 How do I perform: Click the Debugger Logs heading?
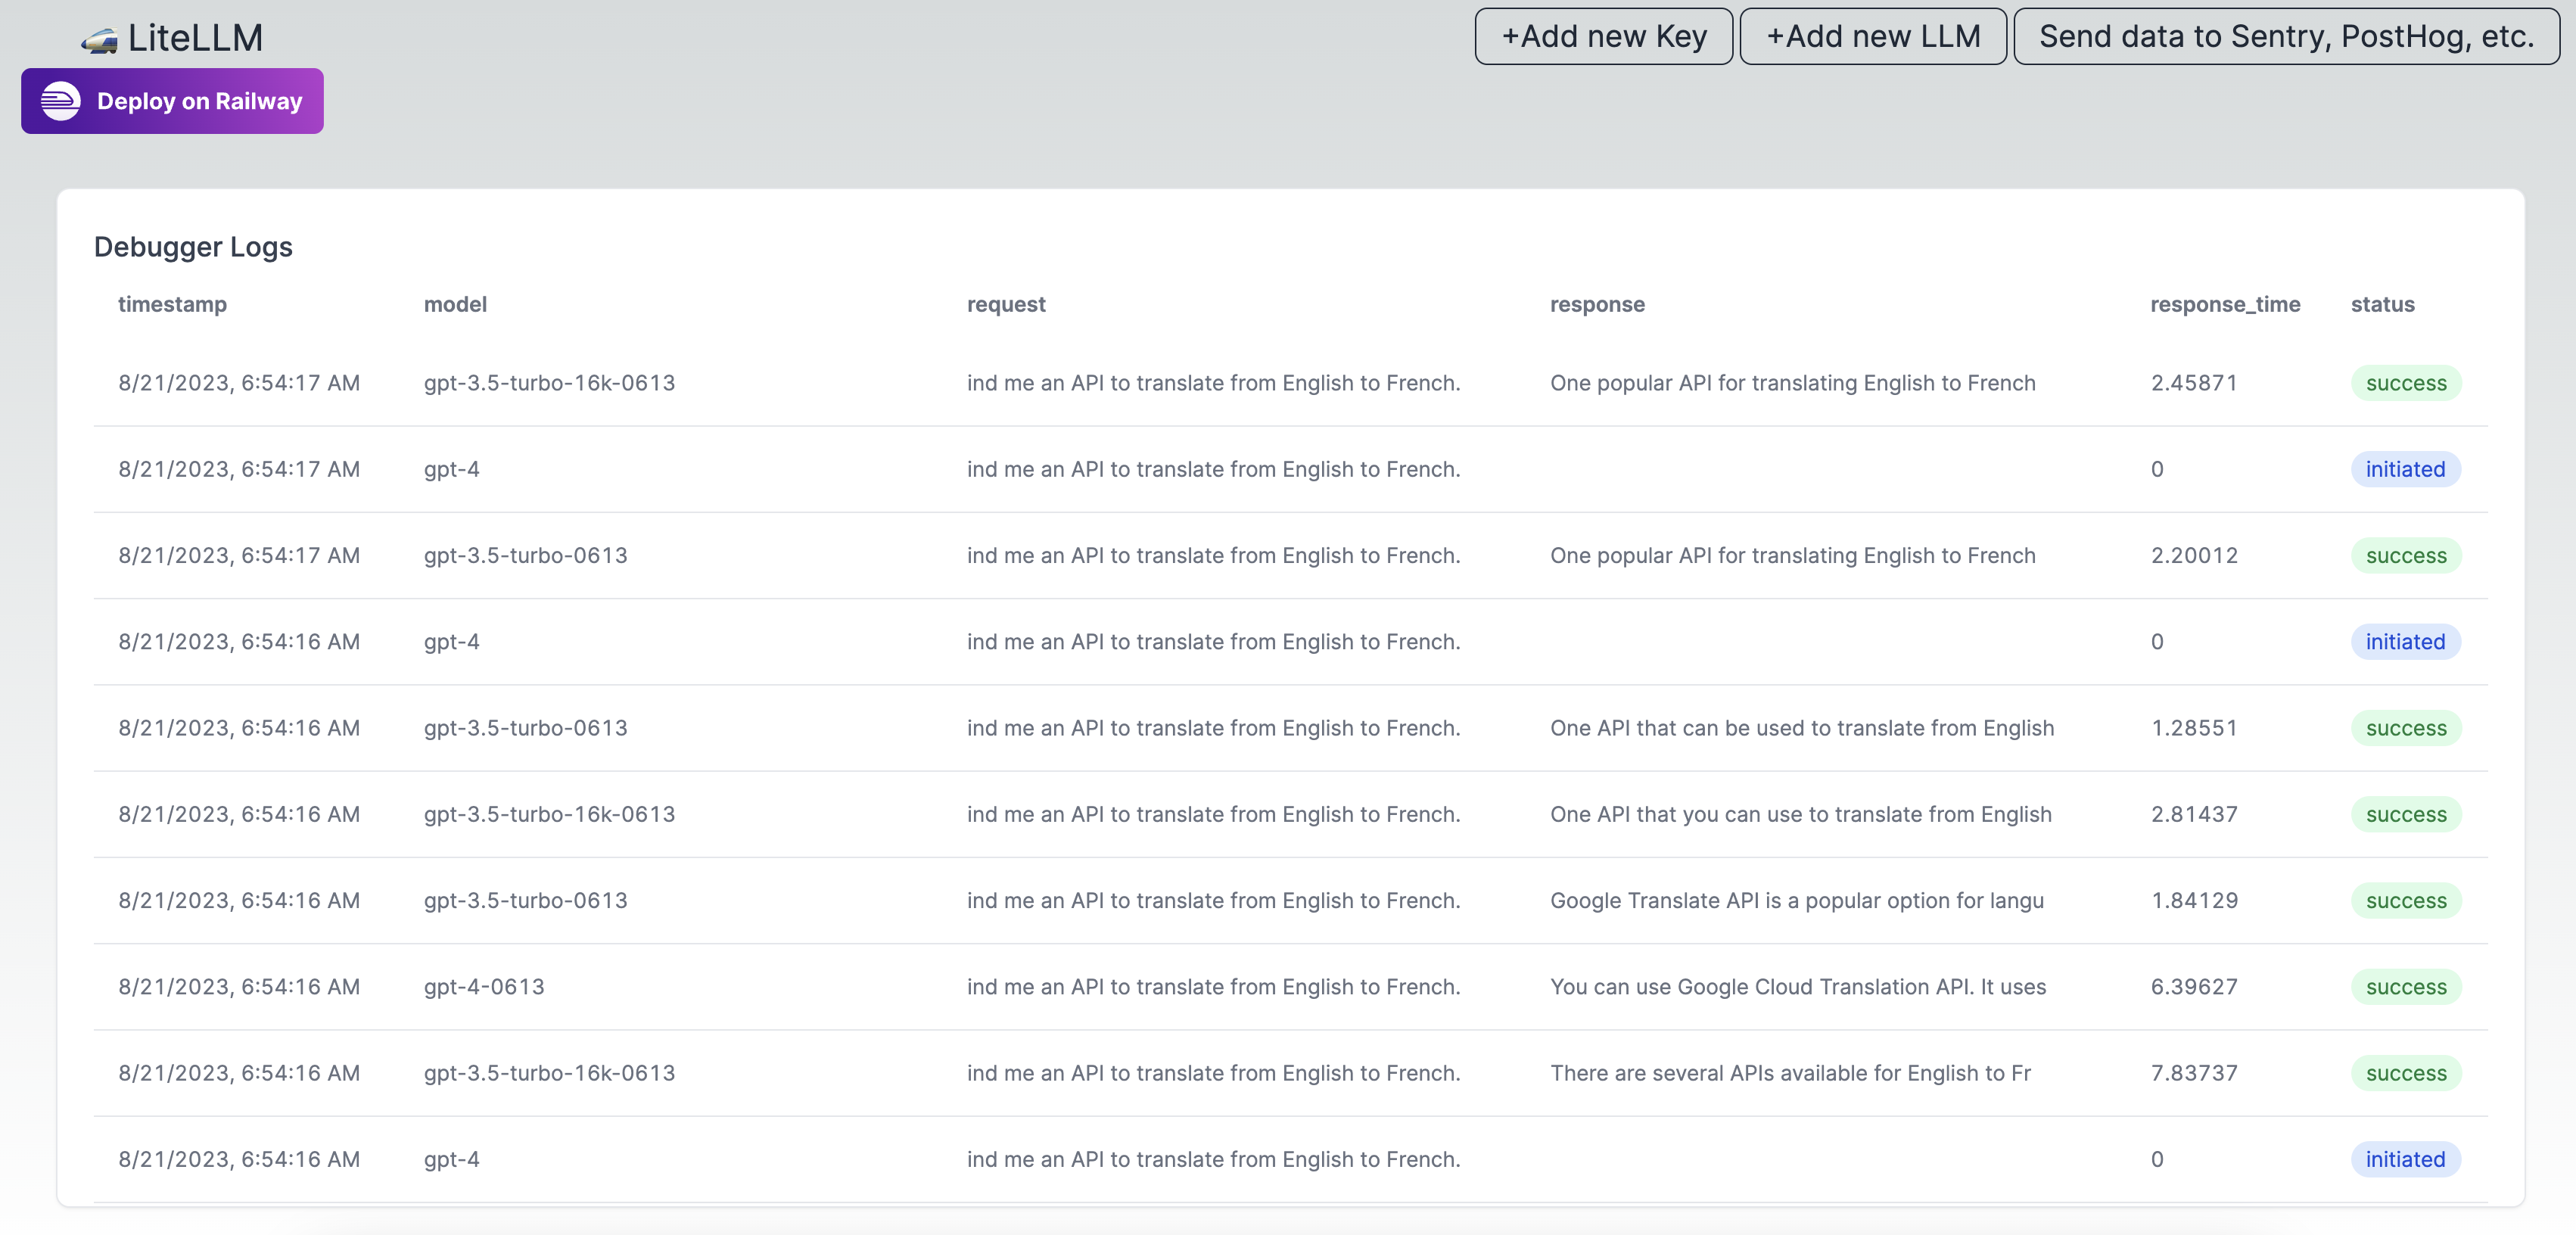click(x=193, y=247)
